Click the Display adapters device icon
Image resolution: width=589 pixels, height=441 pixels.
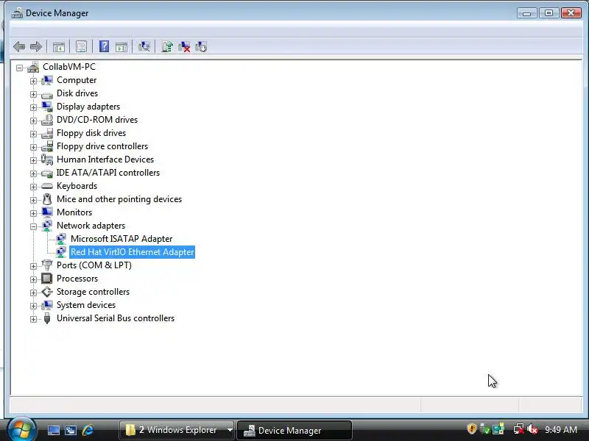[47, 107]
